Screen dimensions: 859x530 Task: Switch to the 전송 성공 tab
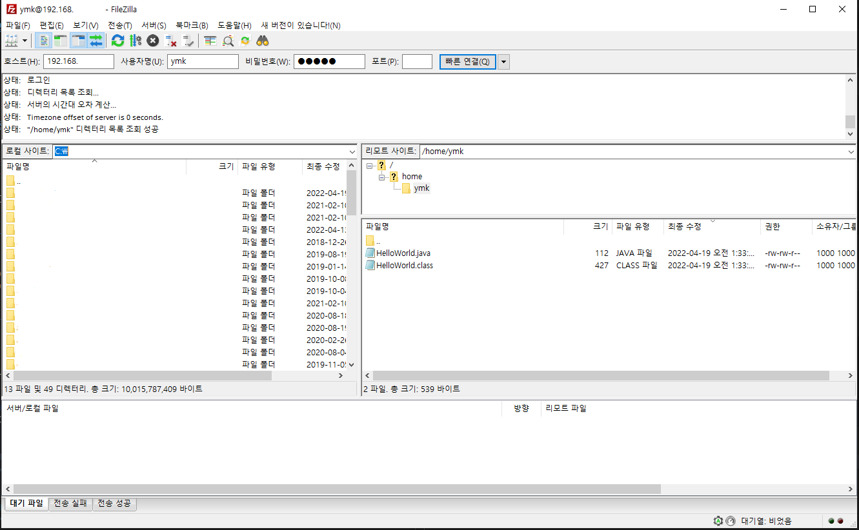(115, 504)
